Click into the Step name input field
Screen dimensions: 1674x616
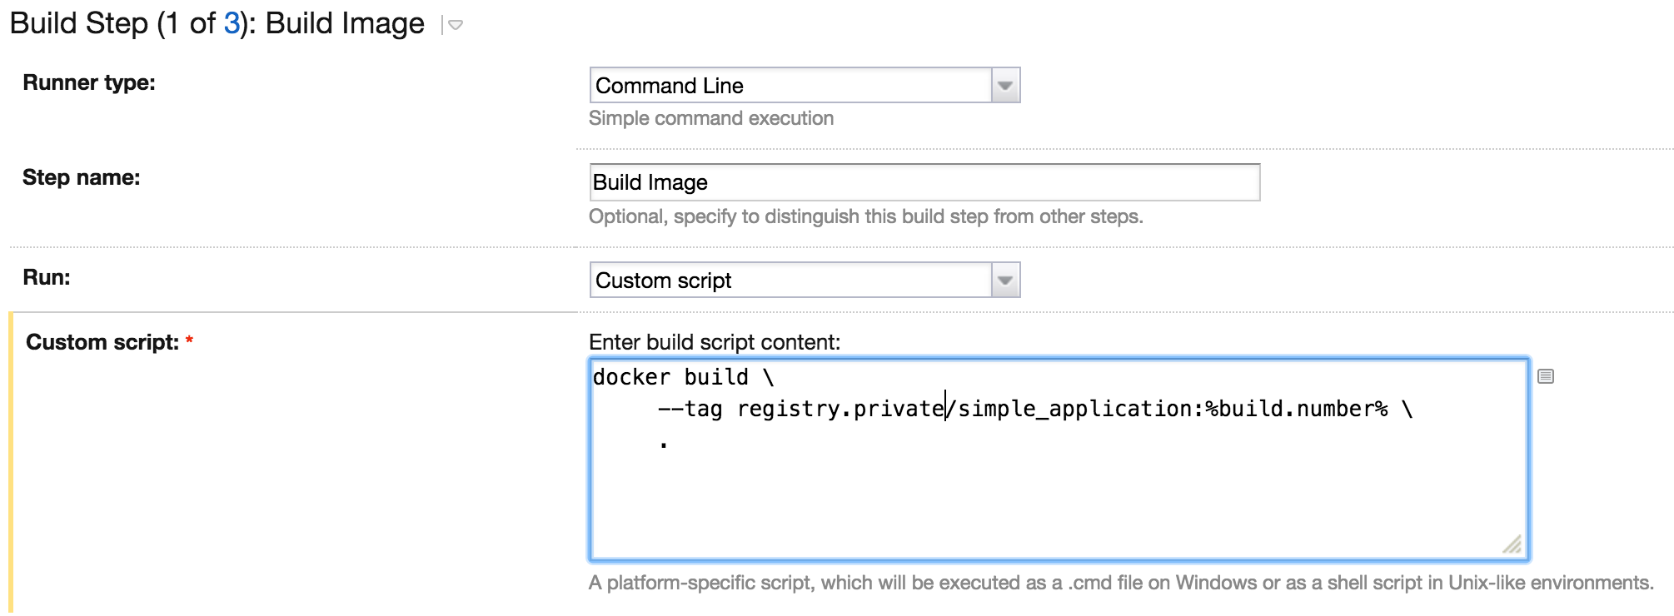point(924,182)
